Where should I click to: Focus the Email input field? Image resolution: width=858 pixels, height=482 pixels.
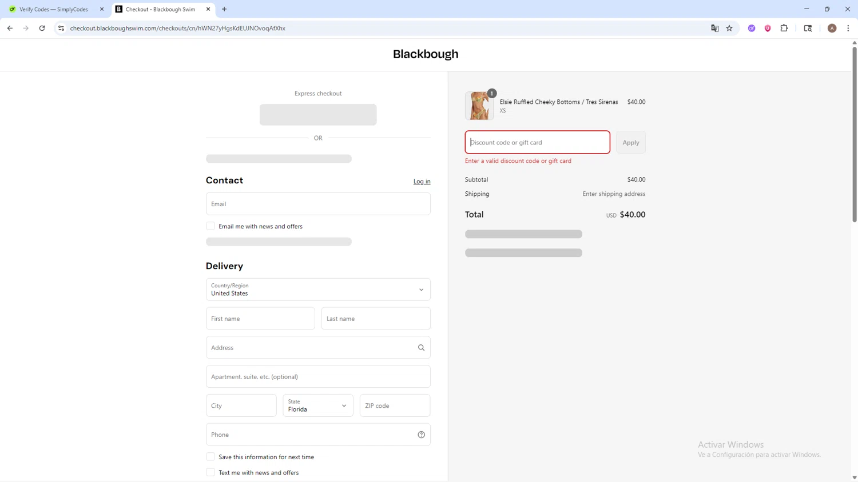(x=318, y=204)
